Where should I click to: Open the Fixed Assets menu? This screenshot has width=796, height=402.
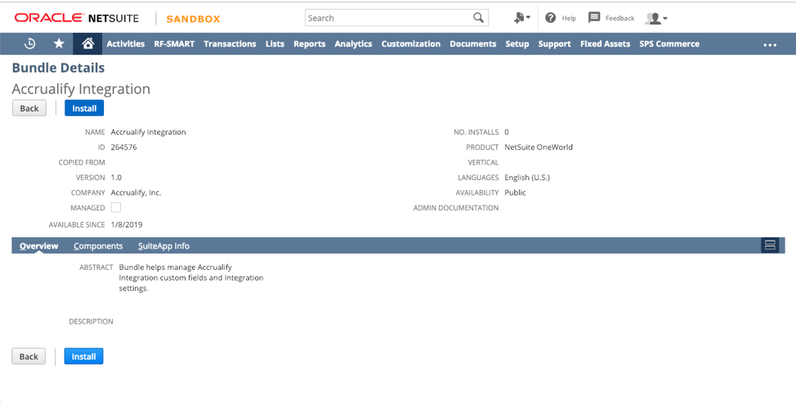click(x=605, y=44)
